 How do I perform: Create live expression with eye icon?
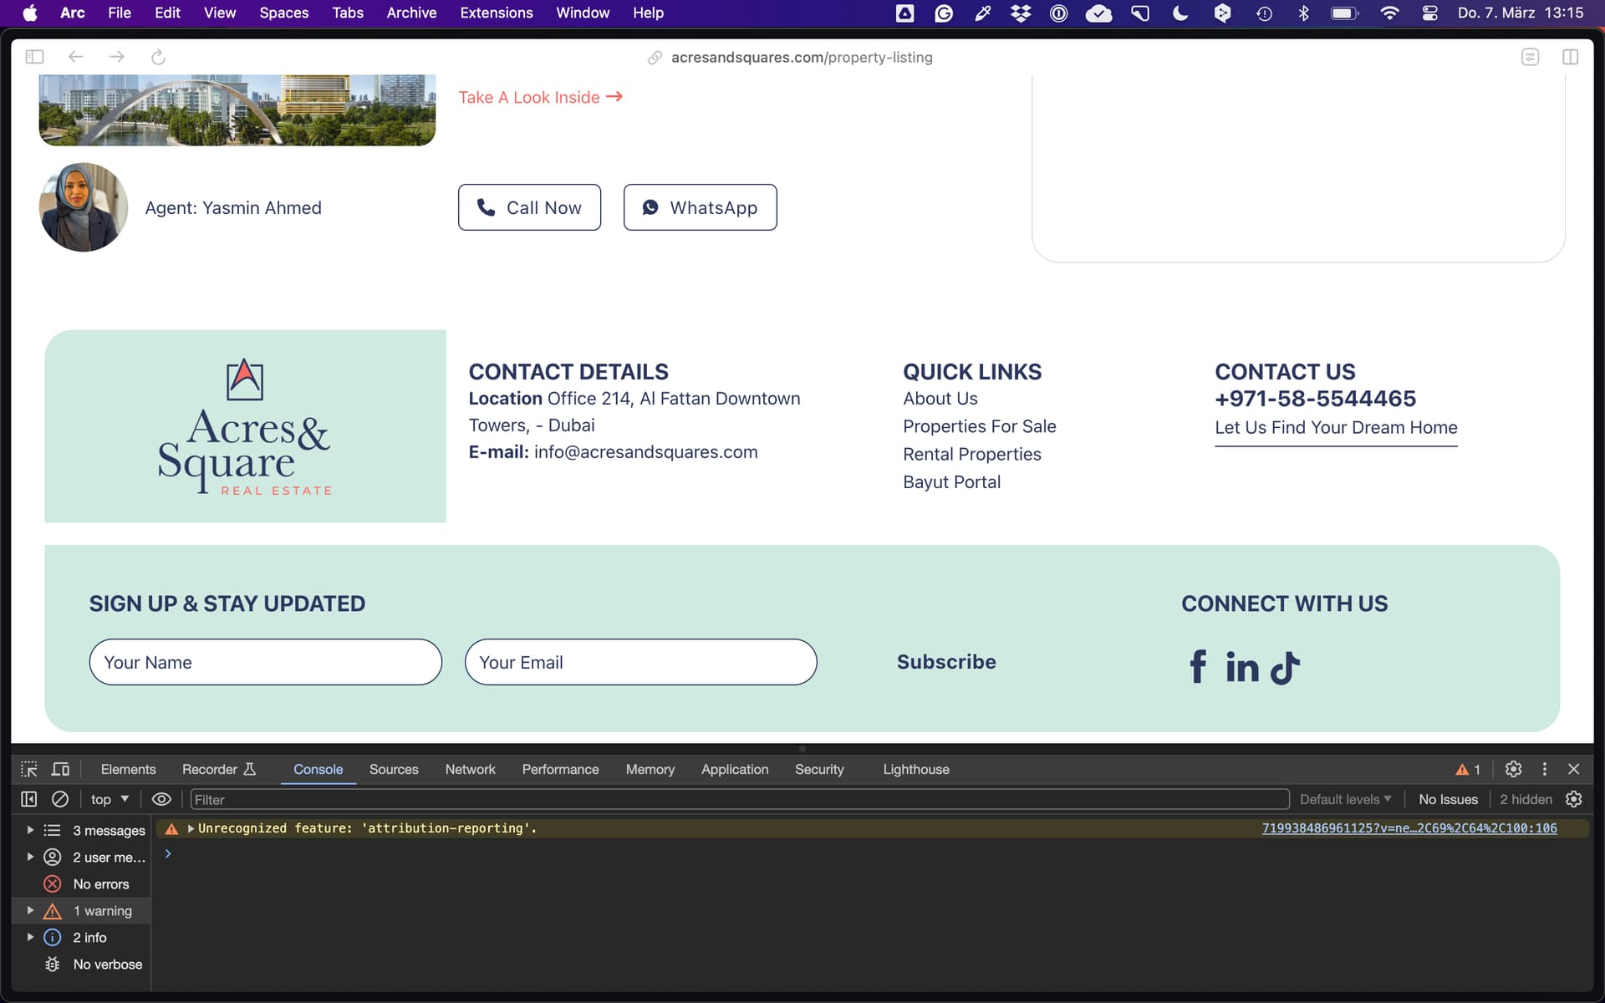161,799
